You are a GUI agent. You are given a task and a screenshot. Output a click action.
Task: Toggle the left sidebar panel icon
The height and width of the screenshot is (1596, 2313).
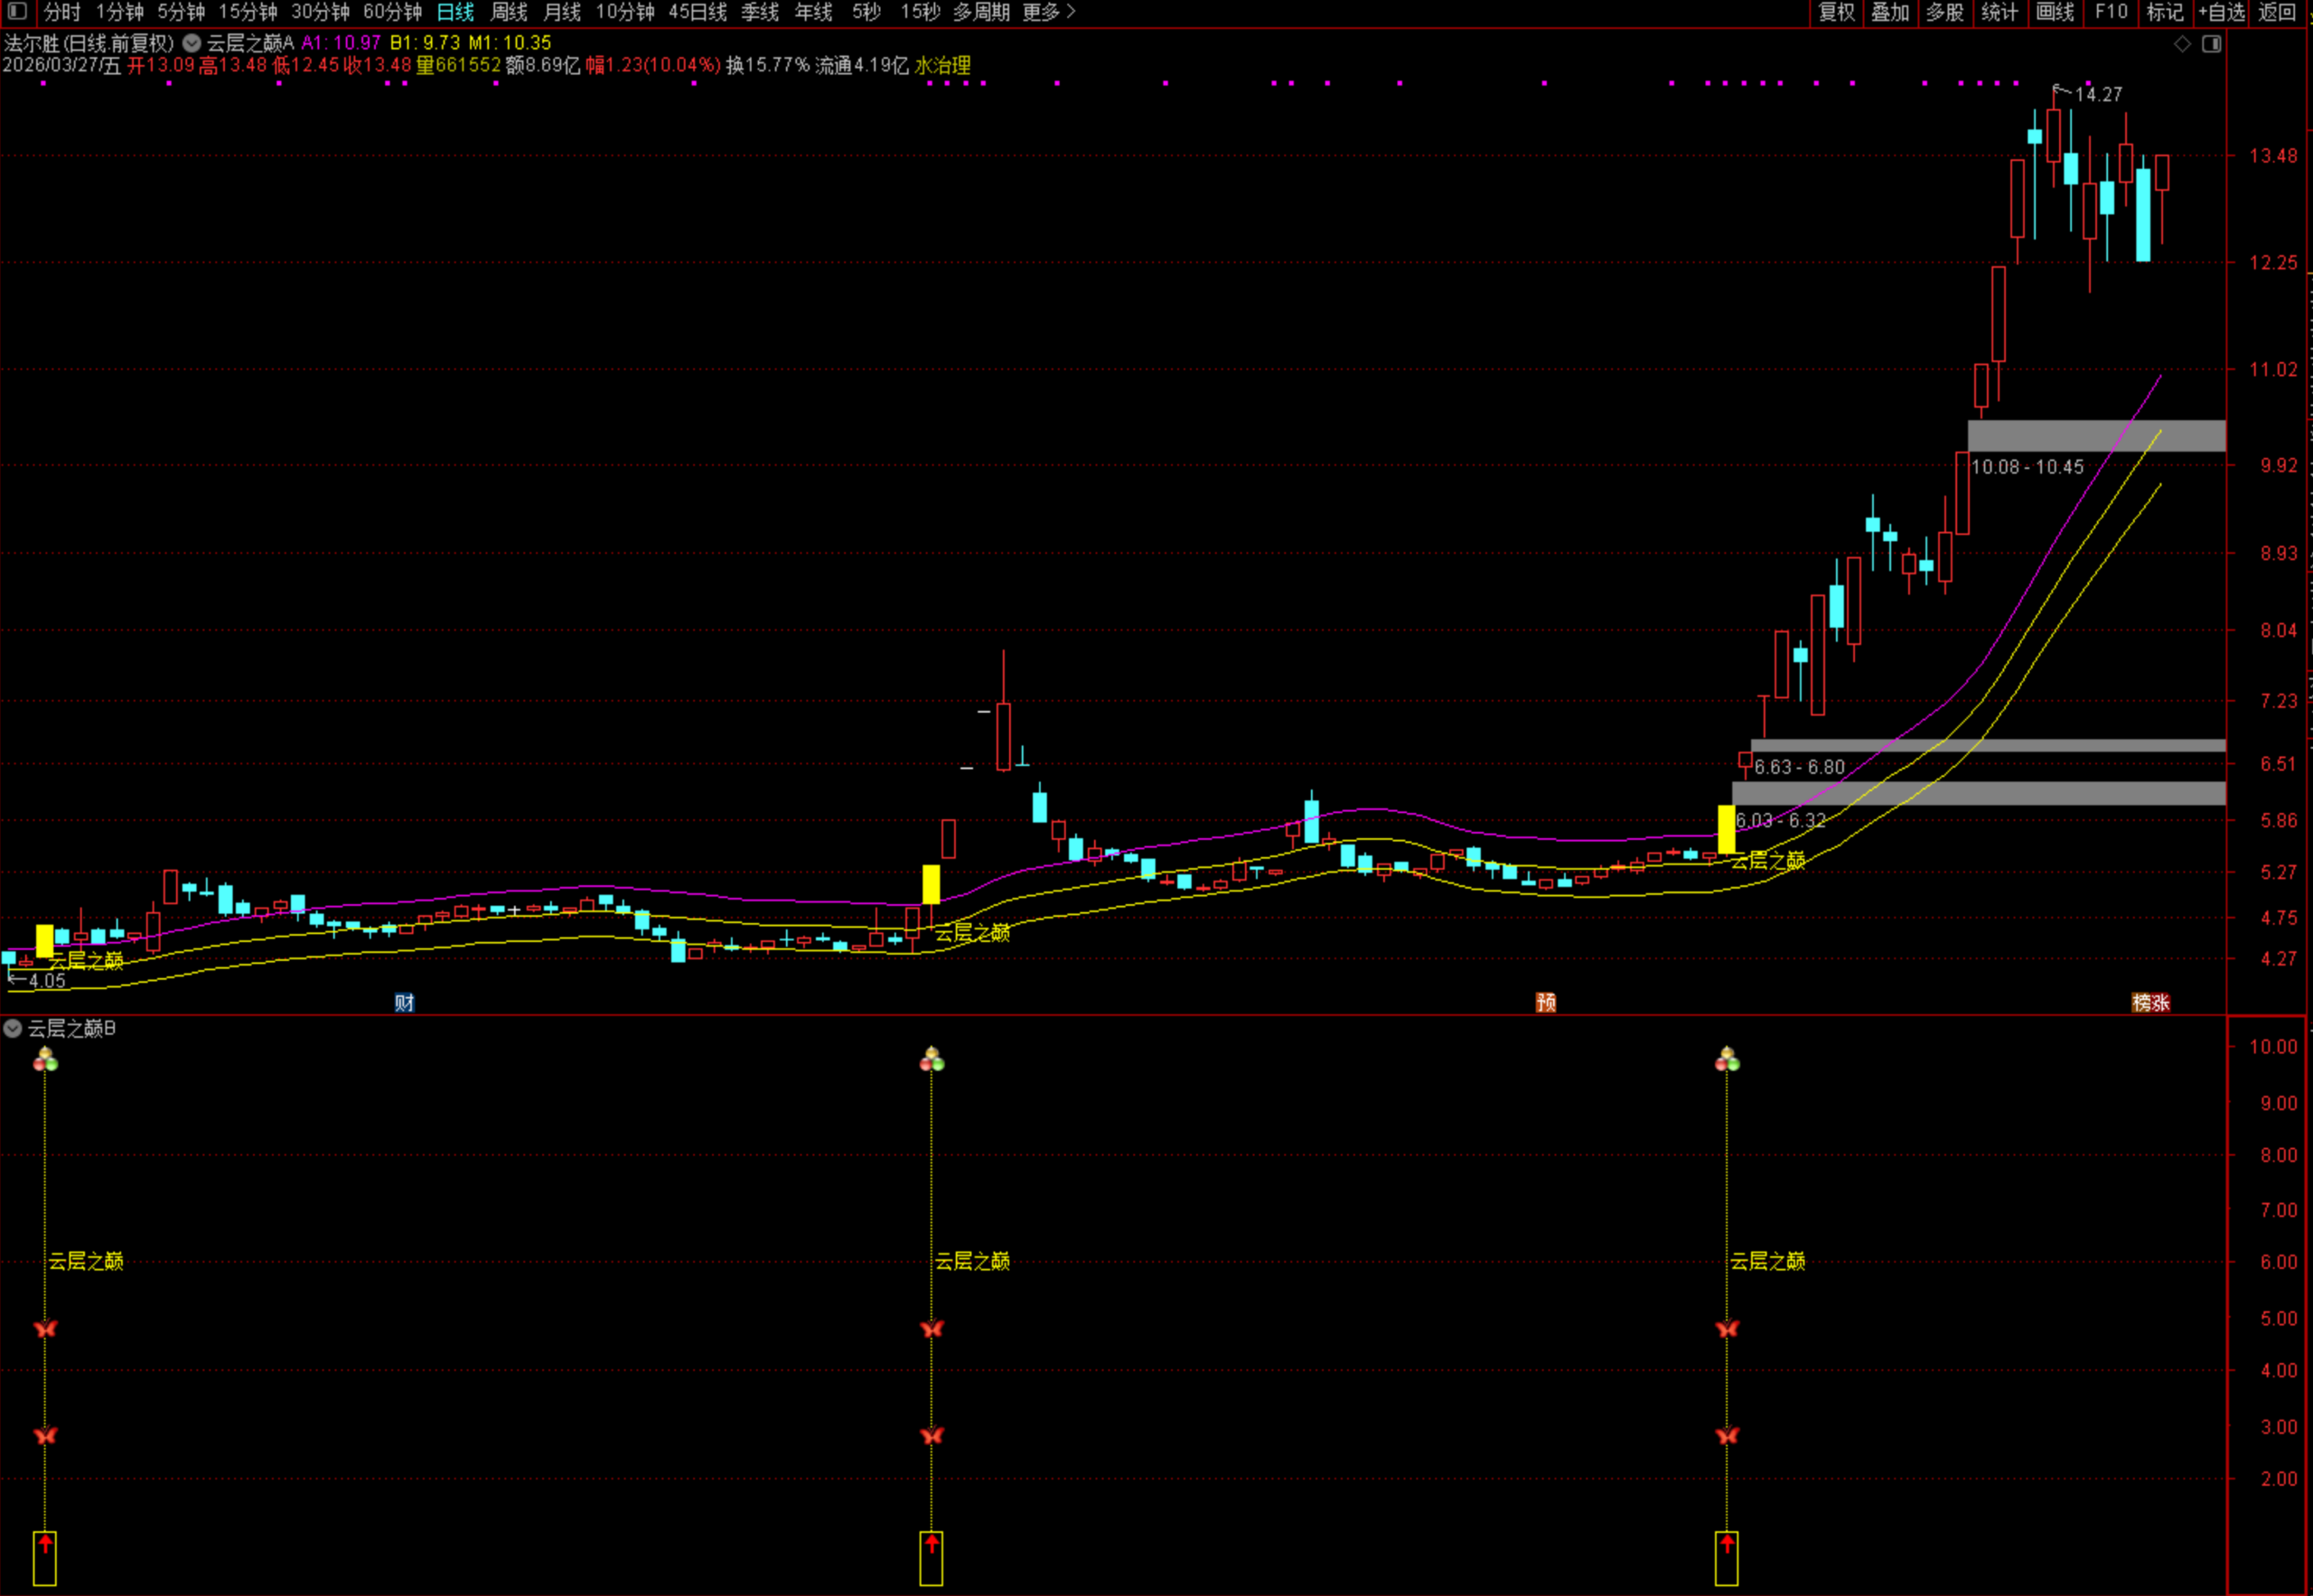click(17, 12)
